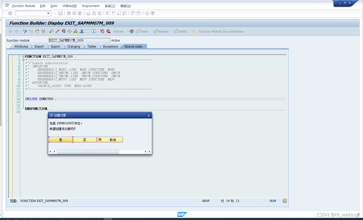This screenshot has height=220, width=363.
Task: Close the 创建对象 dialog with X
Action: click(148, 116)
